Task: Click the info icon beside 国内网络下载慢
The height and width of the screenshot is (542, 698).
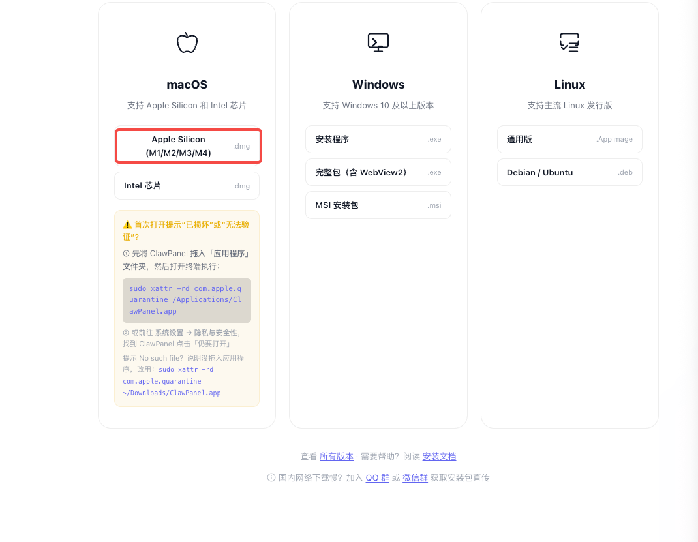Action: pyautogui.click(x=271, y=477)
